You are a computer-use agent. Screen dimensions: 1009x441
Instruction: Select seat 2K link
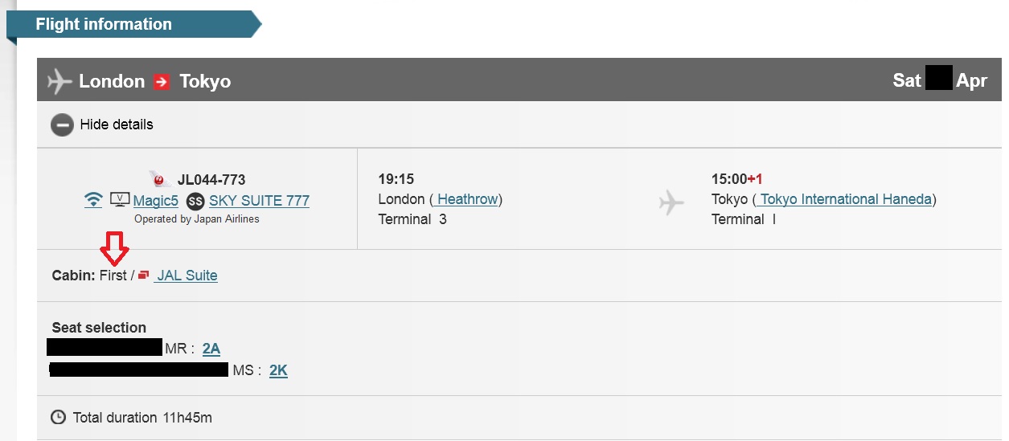pyautogui.click(x=278, y=370)
